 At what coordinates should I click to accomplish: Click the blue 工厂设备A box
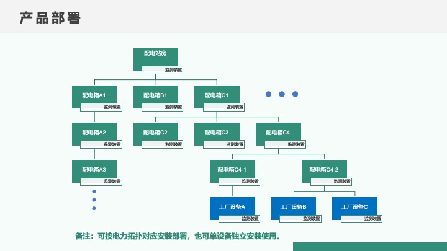pos(232,207)
